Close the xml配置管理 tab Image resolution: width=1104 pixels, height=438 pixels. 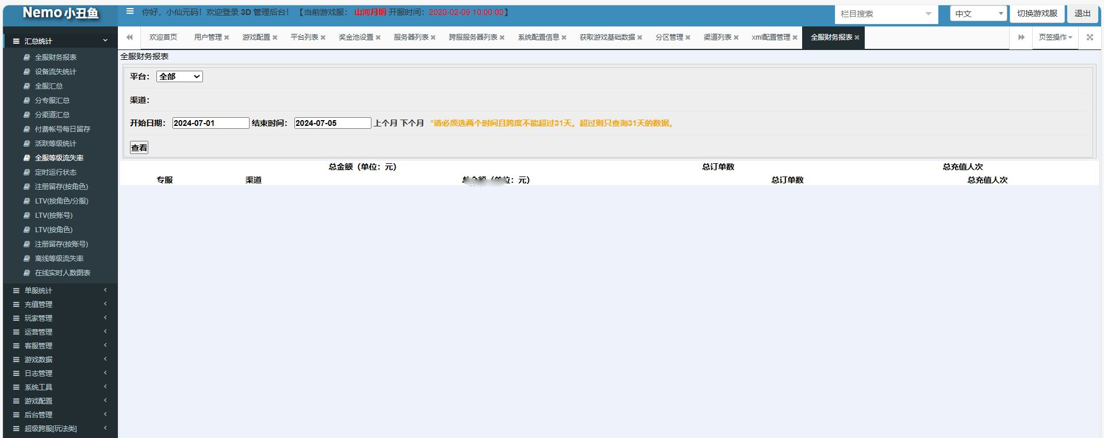click(795, 38)
